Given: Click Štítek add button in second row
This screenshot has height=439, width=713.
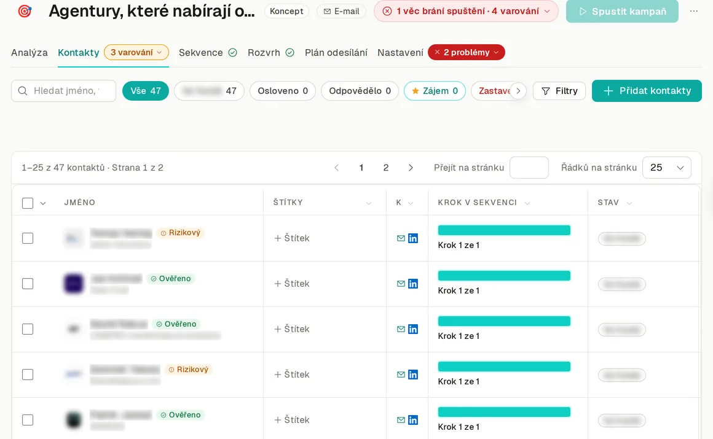Looking at the screenshot, I should tap(291, 284).
